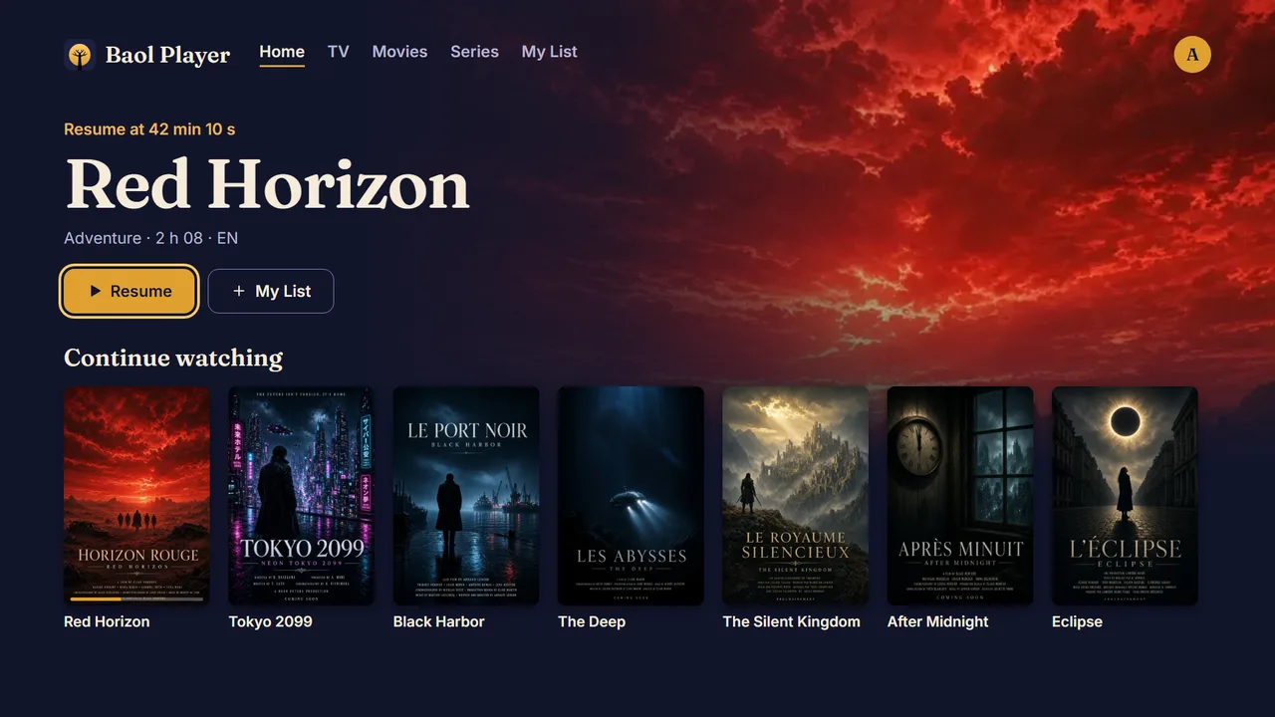This screenshot has height=717, width=1275.
Task: Click the 'Red Horizon' caption under the first poster
Action: coord(107,621)
